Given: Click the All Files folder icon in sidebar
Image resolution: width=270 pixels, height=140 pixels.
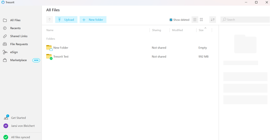Looking at the screenshot, I should pos(5,20).
